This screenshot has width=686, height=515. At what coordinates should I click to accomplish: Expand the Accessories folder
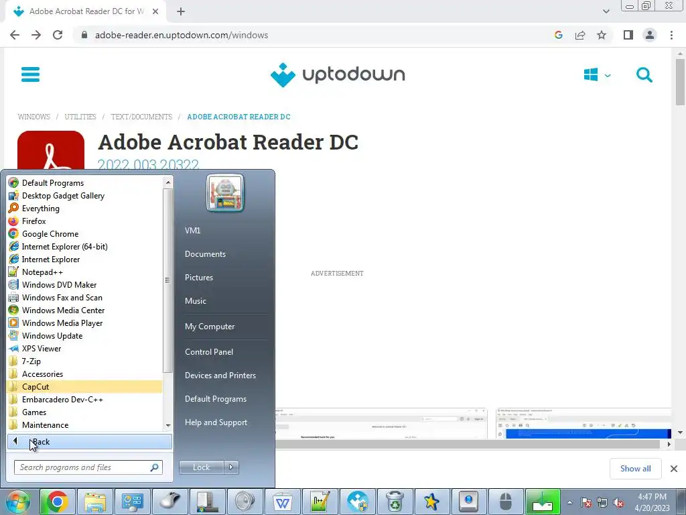85,374
